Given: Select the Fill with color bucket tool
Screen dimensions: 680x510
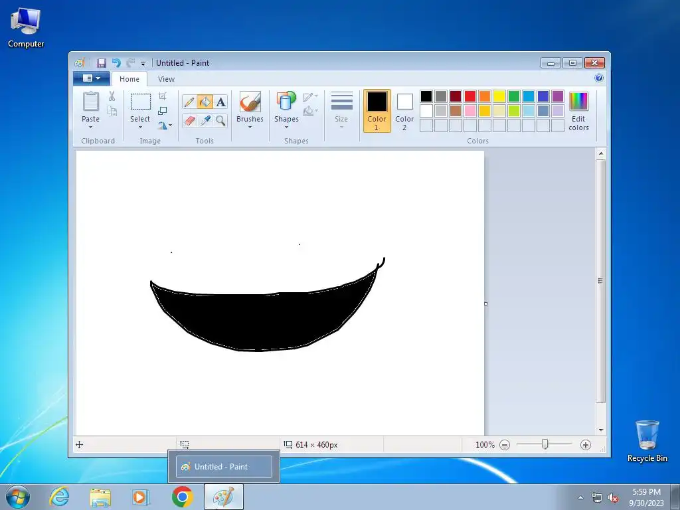Looking at the screenshot, I should (x=205, y=102).
